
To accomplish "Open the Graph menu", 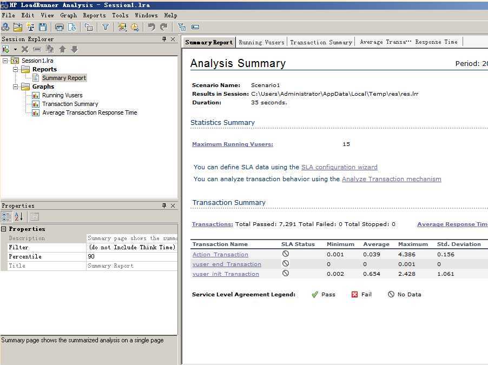I will click(69, 15).
